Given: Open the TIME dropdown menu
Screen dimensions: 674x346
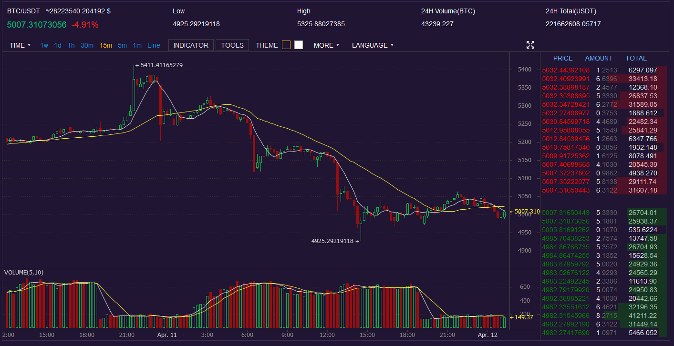Looking at the screenshot, I should click(x=20, y=45).
